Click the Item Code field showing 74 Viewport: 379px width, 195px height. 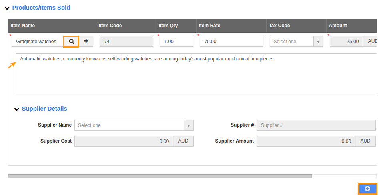coord(126,42)
